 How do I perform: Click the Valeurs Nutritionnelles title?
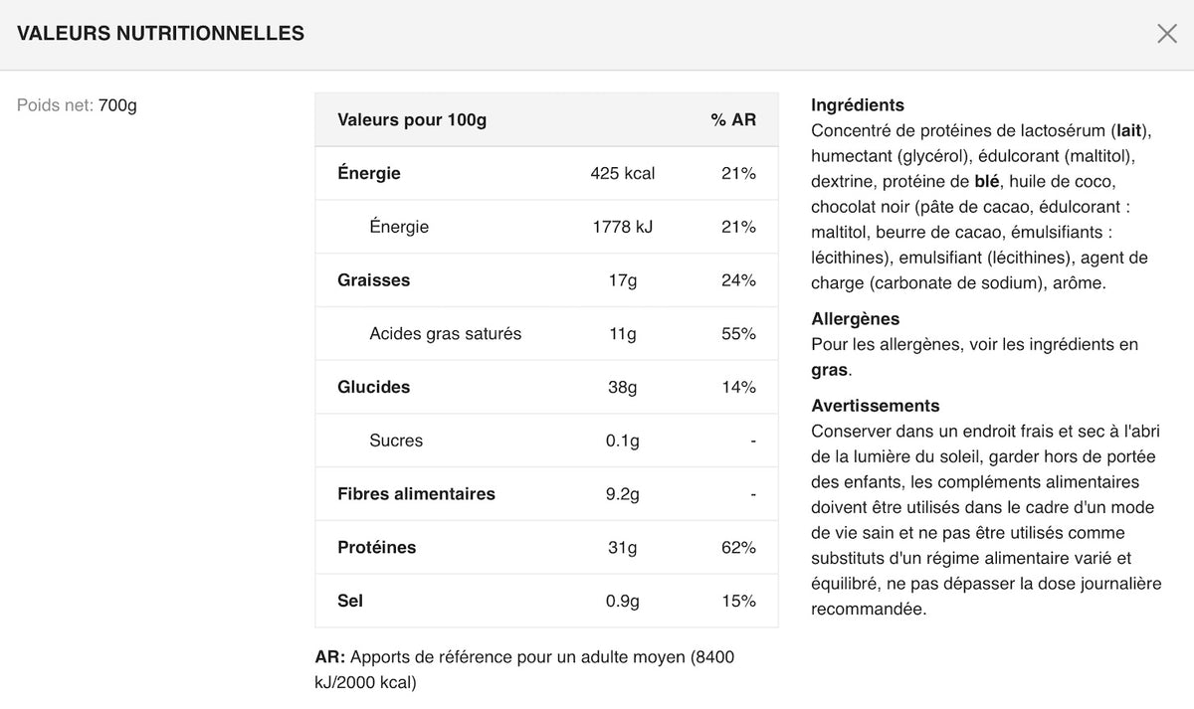coord(161,34)
